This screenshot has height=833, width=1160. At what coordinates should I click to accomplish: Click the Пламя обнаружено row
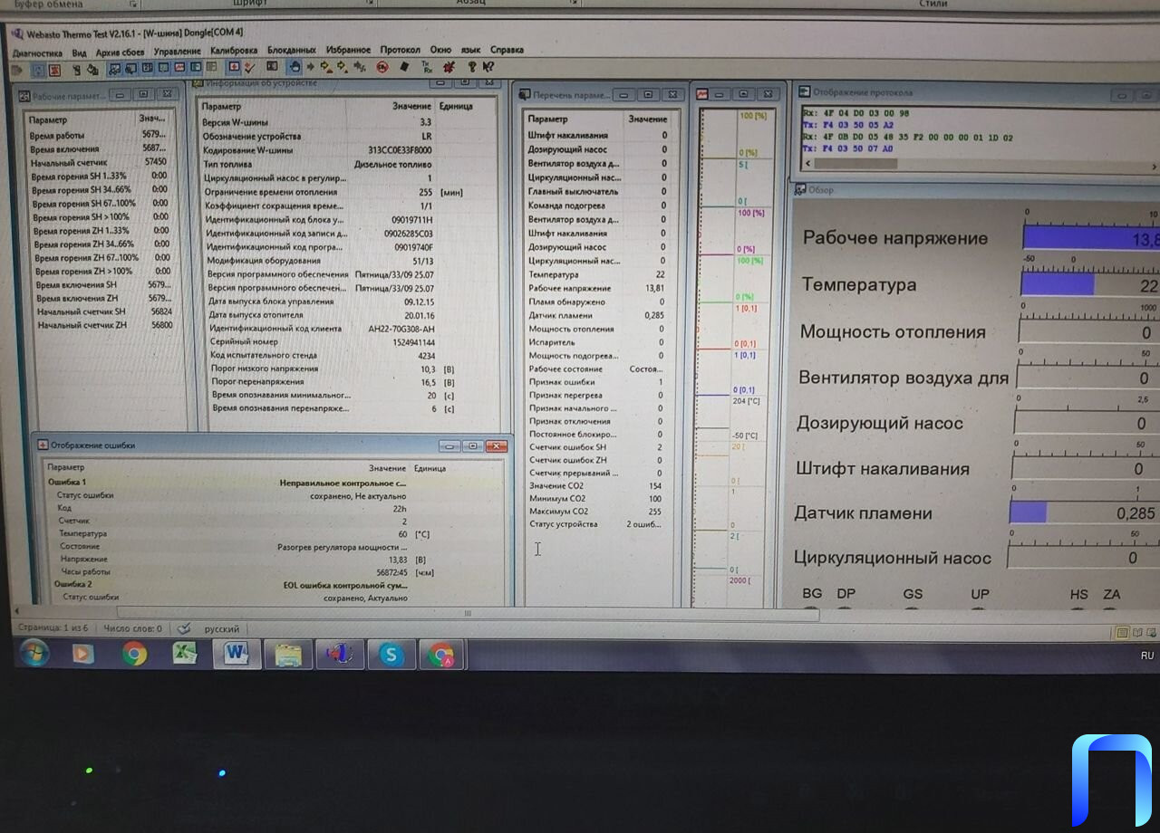[x=598, y=302]
